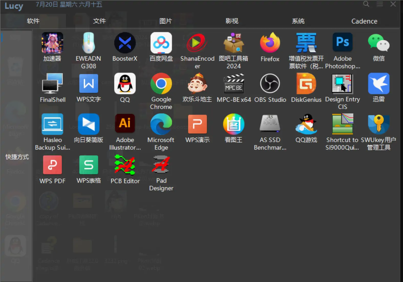This screenshot has height=282, width=403.
Task: Open Shortcut to Si9000Qui... icon
Action: (x=343, y=124)
